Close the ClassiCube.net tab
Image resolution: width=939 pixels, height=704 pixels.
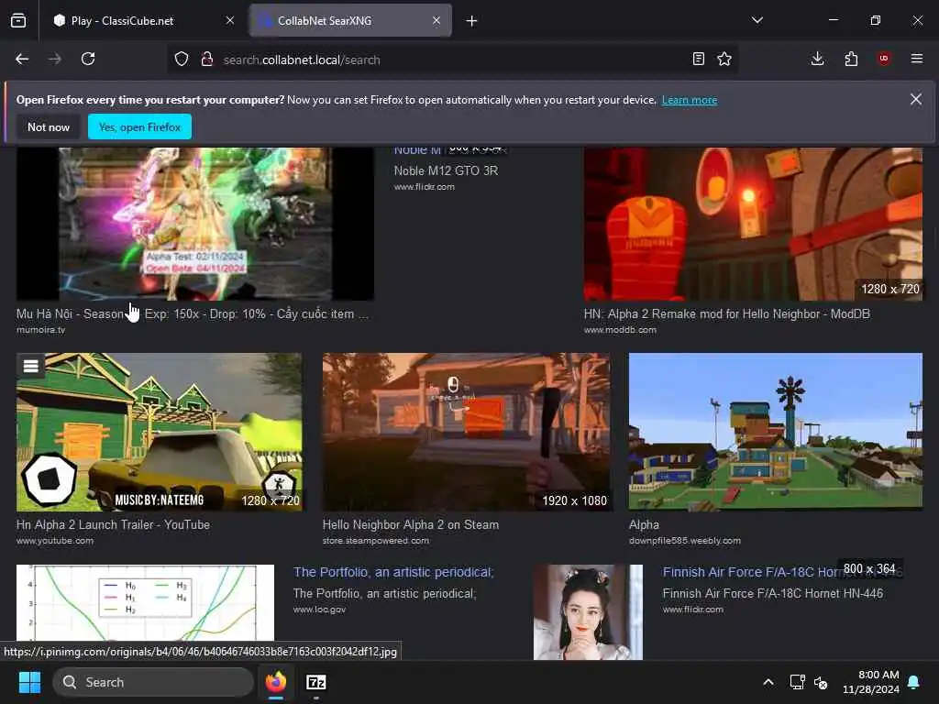click(230, 20)
